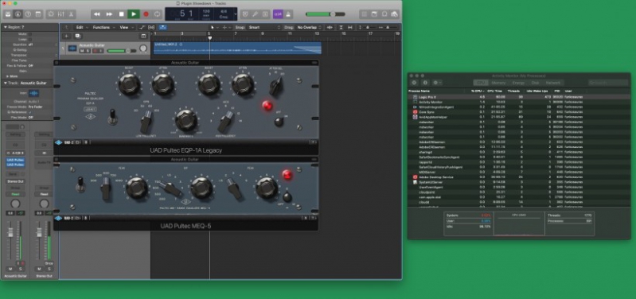This screenshot has height=299, width=636.
Task: Switch to the Memory tab in Activity Monitor
Action: click(x=498, y=83)
